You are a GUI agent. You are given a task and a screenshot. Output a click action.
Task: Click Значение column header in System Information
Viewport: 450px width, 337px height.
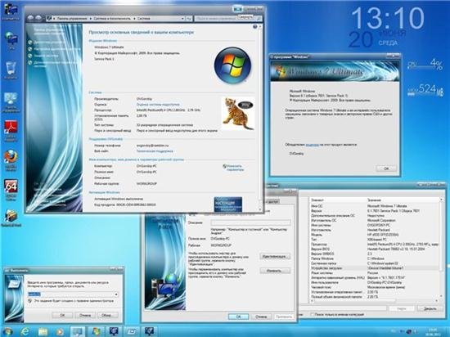403,200
